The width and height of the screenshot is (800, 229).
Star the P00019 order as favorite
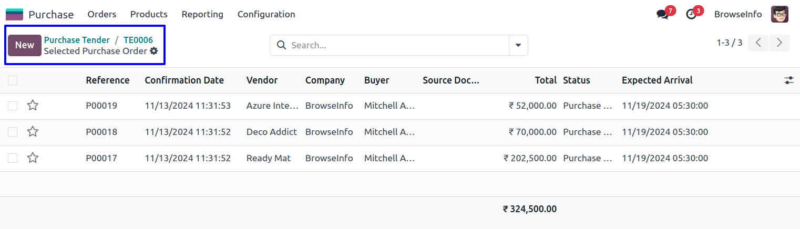coord(33,106)
